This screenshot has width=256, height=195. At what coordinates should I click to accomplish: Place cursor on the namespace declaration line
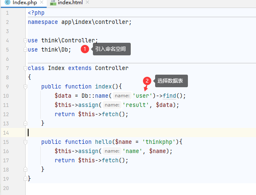(x=80, y=22)
